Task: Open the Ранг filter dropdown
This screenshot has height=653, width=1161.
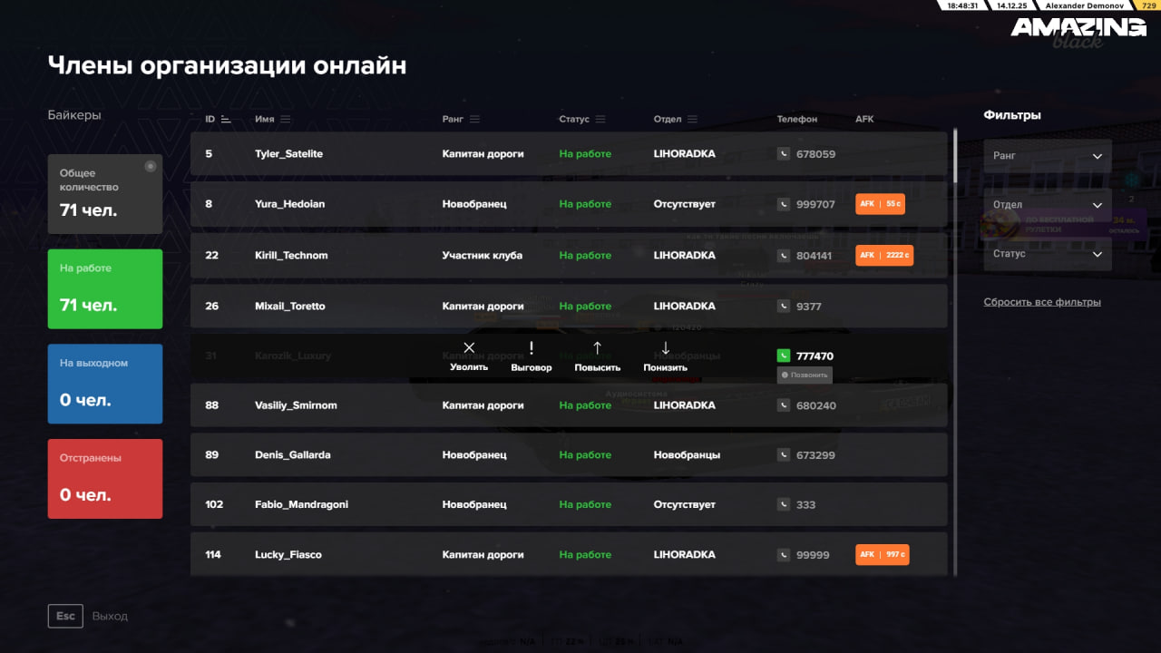Action: (x=1048, y=156)
